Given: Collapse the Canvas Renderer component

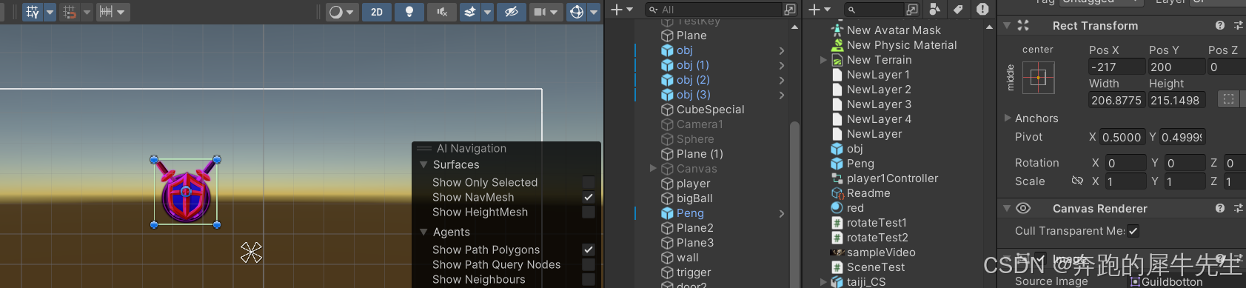Looking at the screenshot, I should pos(1007,208).
